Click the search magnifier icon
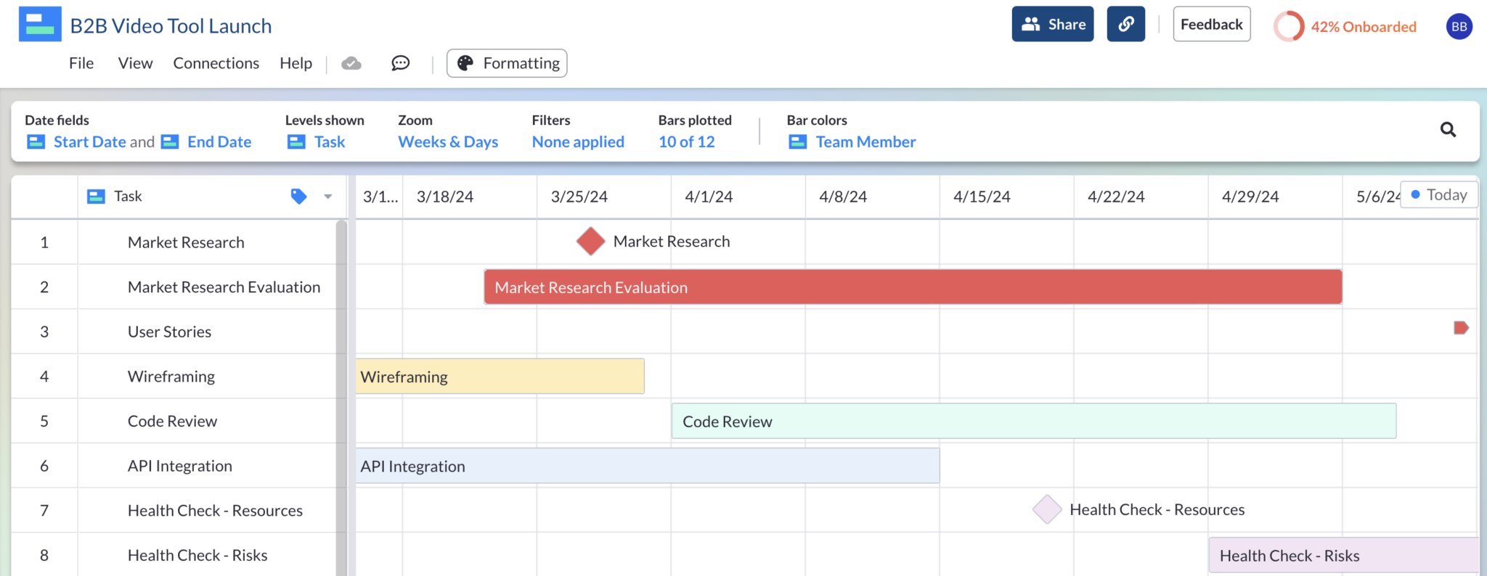The width and height of the screenshot is (1487, 576). pyautogui.click(x=1448, y=130)
